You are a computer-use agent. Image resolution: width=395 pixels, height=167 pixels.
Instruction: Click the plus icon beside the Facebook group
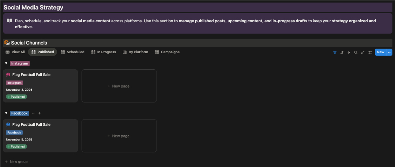click(x=39, y=113)
